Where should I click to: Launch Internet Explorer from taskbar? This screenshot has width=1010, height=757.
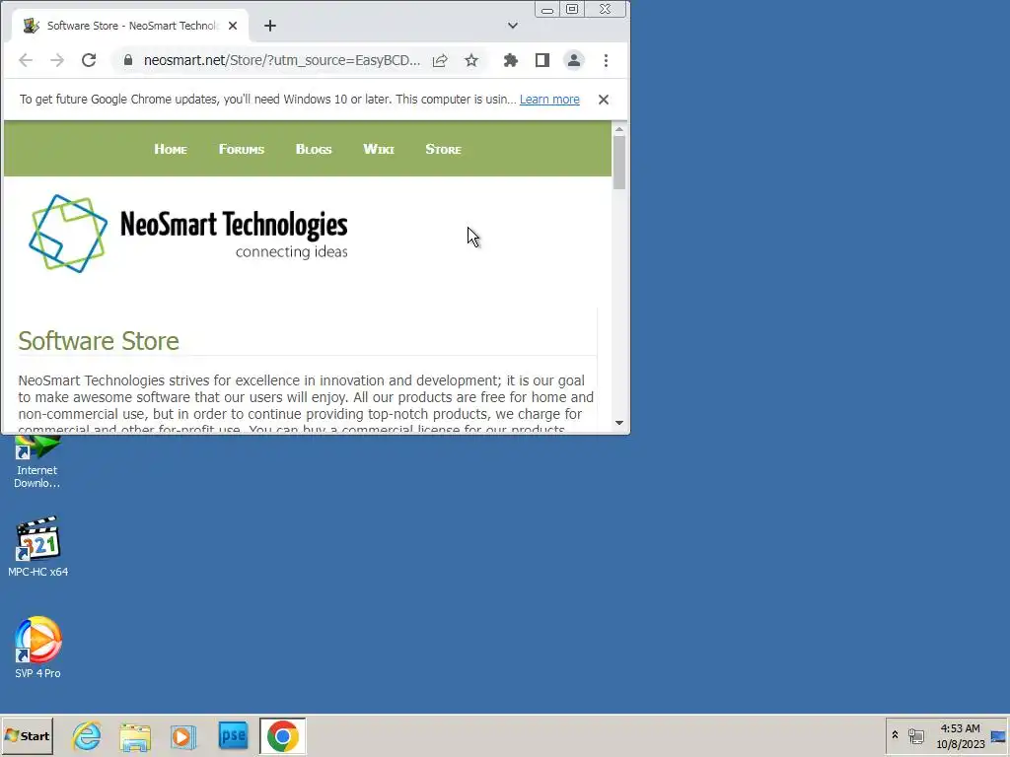coord(87,736)
